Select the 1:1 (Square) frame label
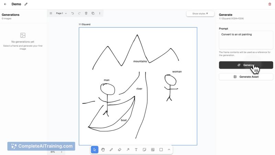The image size is (275, 155). [x=85, y=24]
